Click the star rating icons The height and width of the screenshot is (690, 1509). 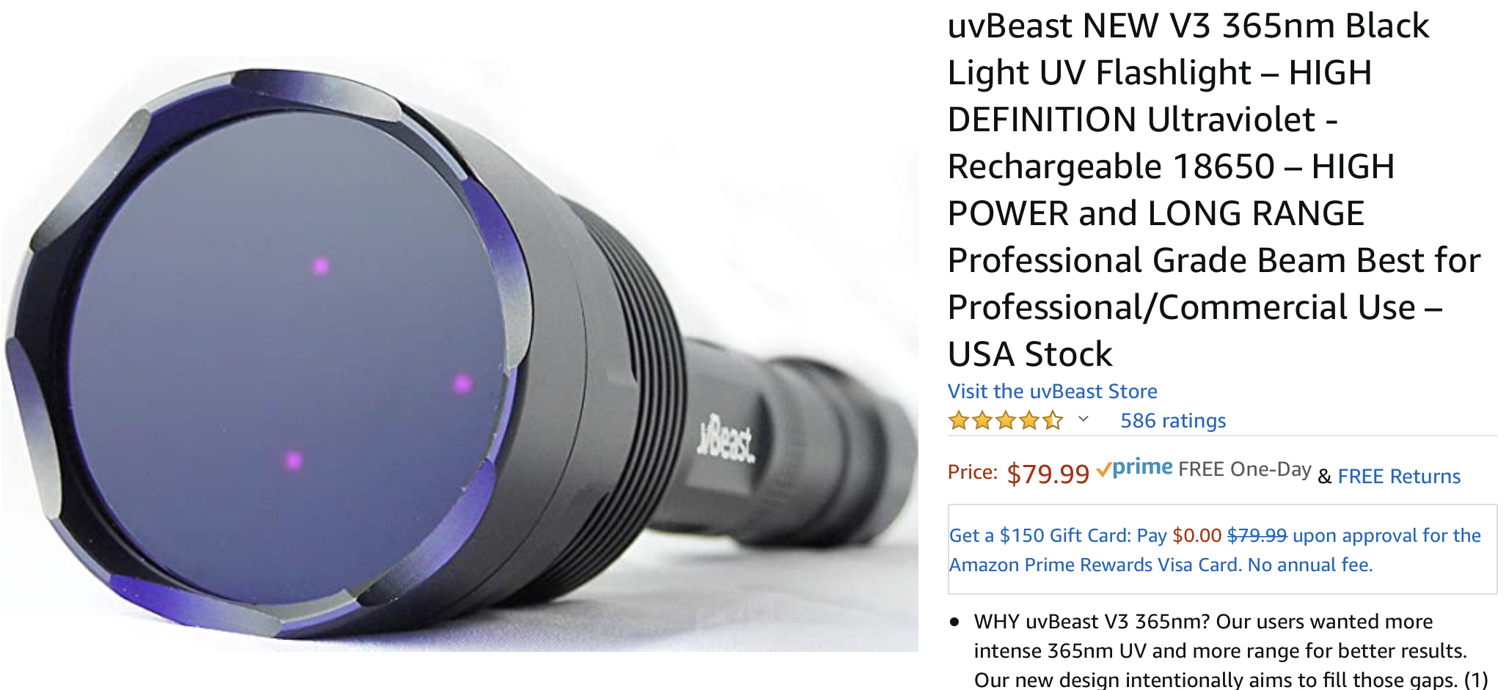click(1005, 420)
